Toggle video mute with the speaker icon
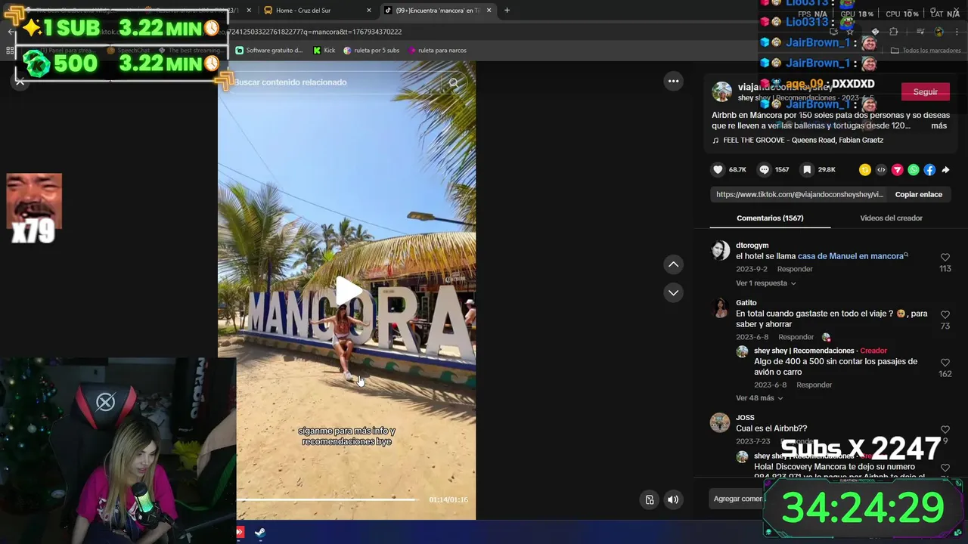Viewport: 968px width, 544px height. pos(673,499)
